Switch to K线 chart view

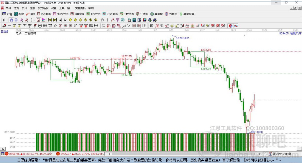click(30, 14)
